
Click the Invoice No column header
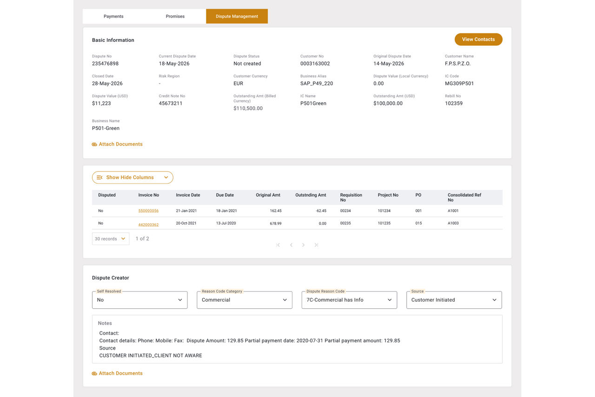[149, 195]
